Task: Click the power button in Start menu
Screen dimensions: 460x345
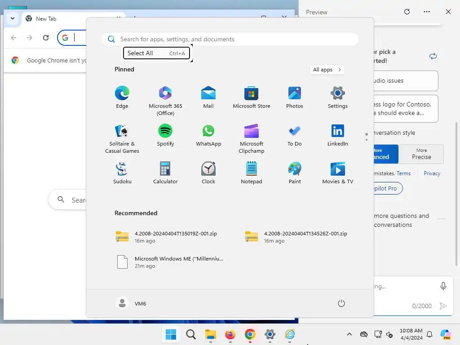Action: pos(341,303)
